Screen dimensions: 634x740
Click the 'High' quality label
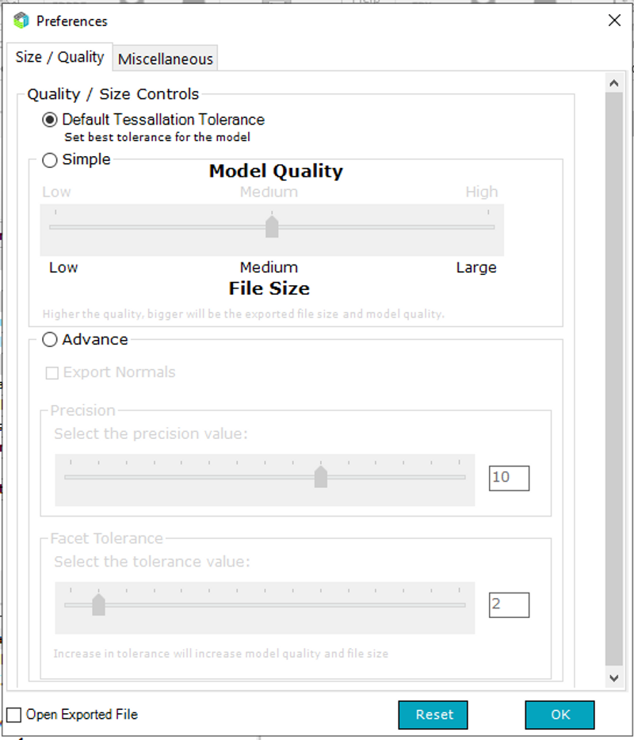(x=482, y=192)
